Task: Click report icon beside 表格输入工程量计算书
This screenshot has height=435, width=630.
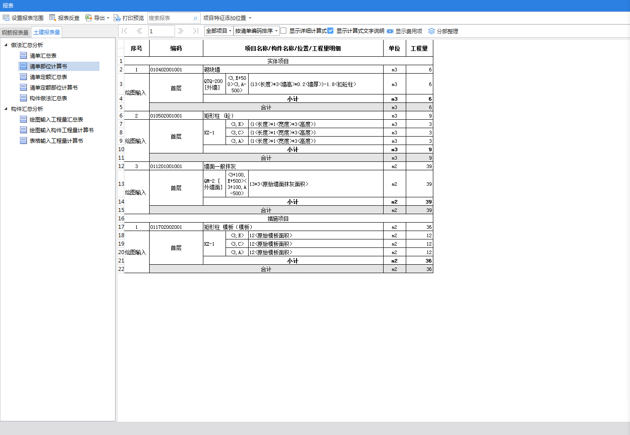Action: (x=24, y=141)
